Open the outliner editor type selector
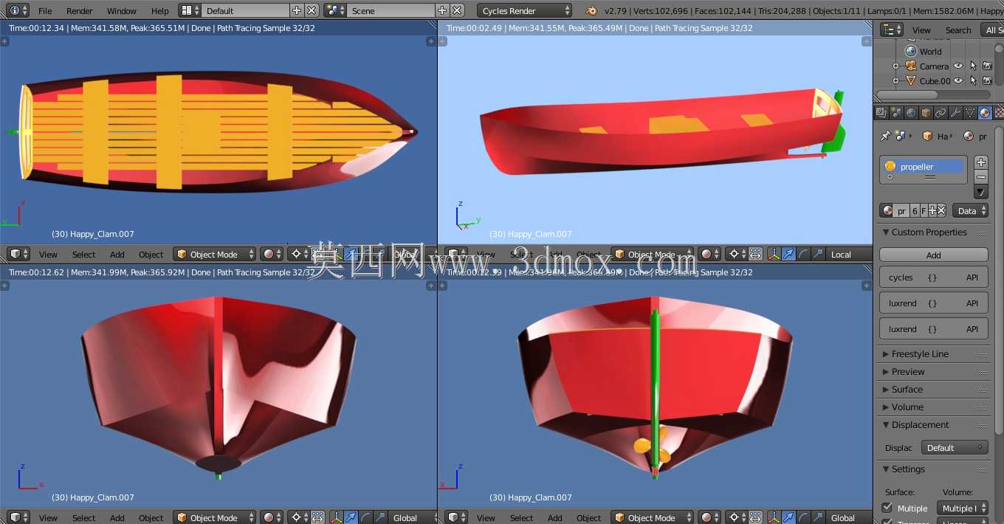 892,30
